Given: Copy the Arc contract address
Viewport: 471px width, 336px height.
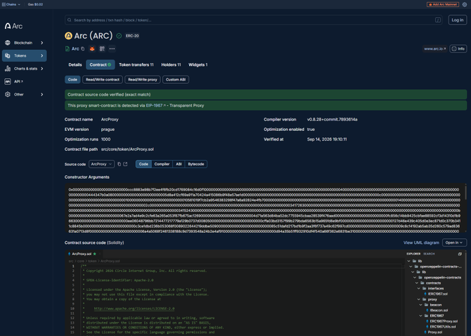Looking at the screenshot, I should (83, 48).
